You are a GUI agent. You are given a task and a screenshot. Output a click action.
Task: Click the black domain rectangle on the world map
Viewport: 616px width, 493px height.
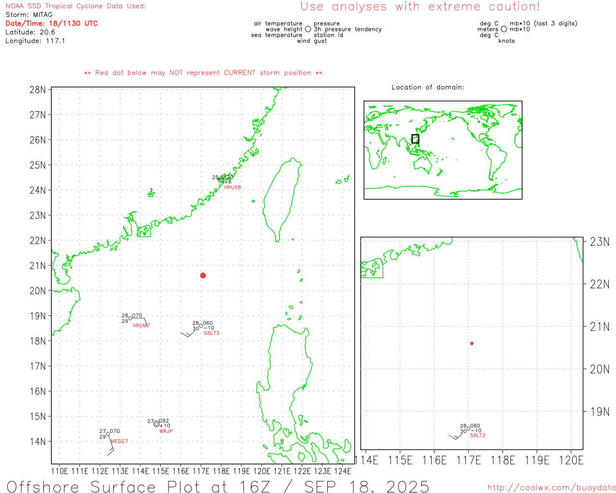(x=415, y=139)
